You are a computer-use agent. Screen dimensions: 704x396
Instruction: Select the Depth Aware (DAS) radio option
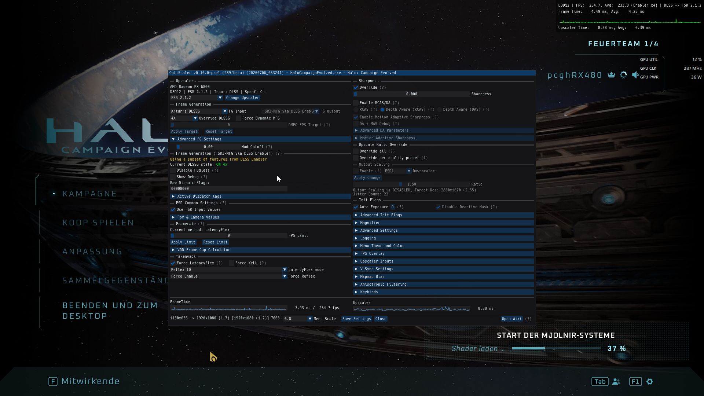[x=440, y=110]
